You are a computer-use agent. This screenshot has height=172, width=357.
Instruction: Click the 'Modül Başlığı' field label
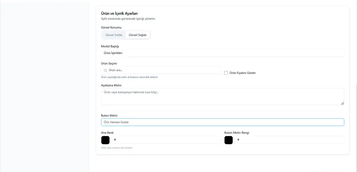pyautogui.click(x=110, y=46)
